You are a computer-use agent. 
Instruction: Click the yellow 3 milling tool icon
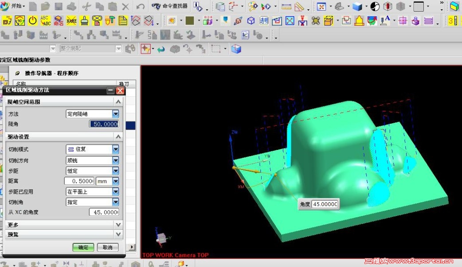[x=453, y=21]
